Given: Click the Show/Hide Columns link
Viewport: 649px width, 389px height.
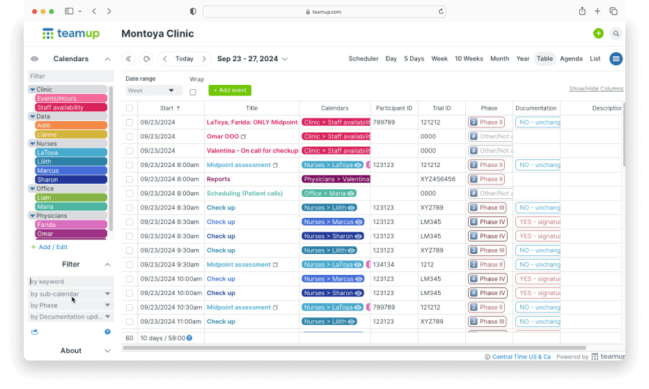Looking at the screenshot, I should point(595,89).
